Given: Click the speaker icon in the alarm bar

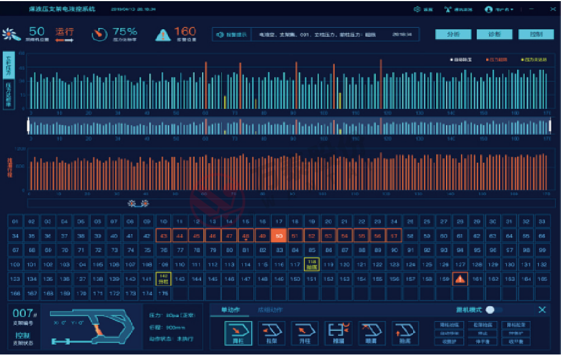Looking at the screenshot, I should click(x=220, y=35).
